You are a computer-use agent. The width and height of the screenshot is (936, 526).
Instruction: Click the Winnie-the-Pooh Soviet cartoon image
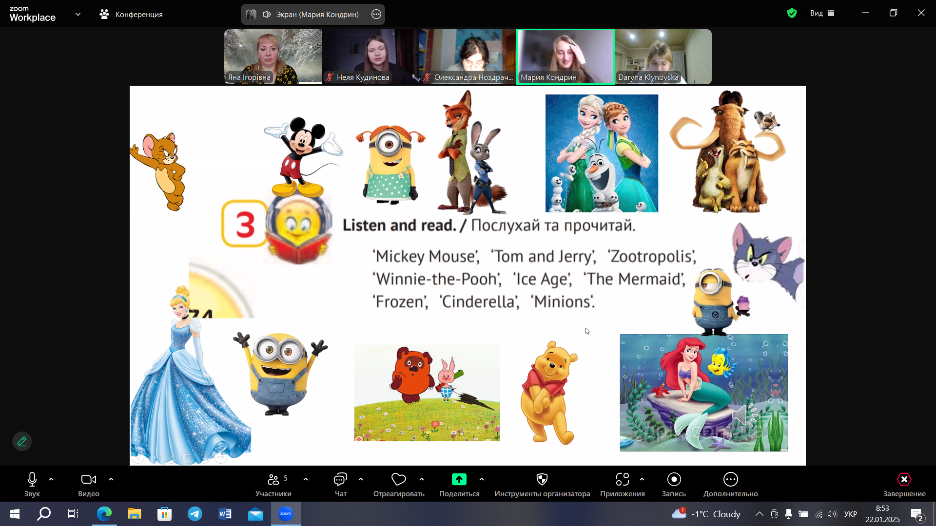[427, 393]
